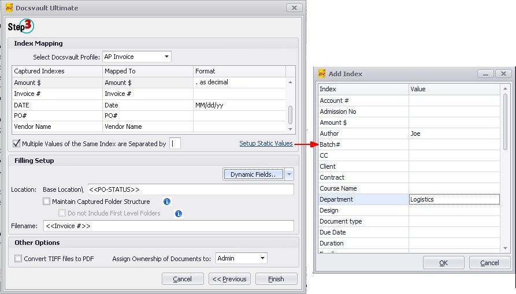This screenshot has height=294, width=516.
Task: Minimize the Add Index dialog
Action: (486, 74)
